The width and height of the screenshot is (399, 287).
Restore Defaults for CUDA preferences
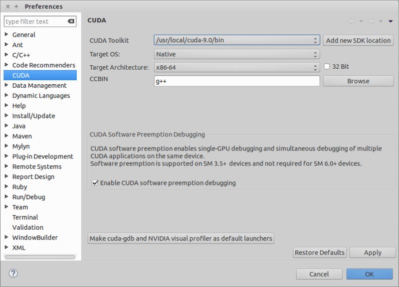319,253
